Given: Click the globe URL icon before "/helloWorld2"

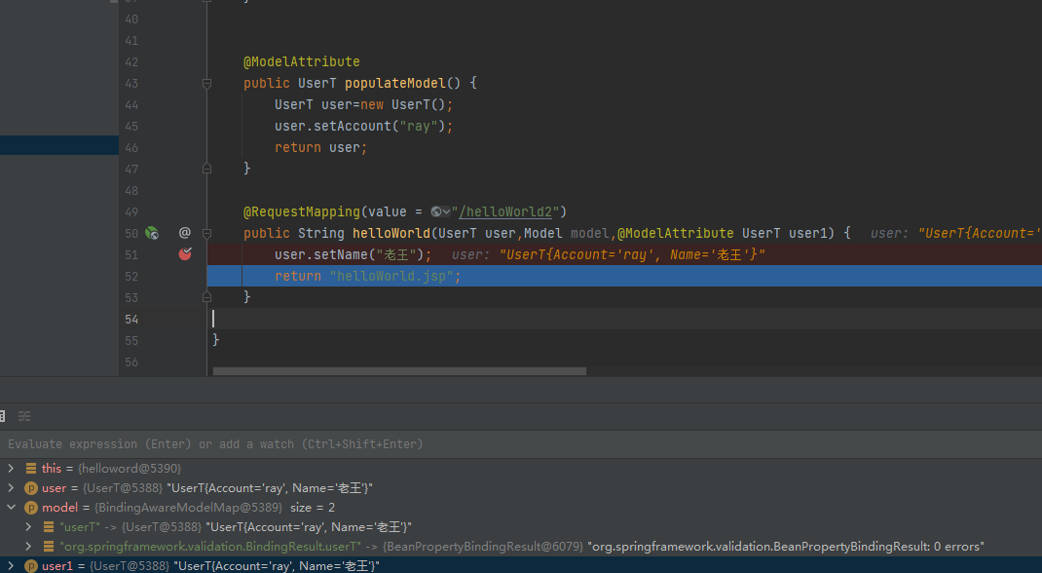Looking at the screenshot, I should coord(436,212).
